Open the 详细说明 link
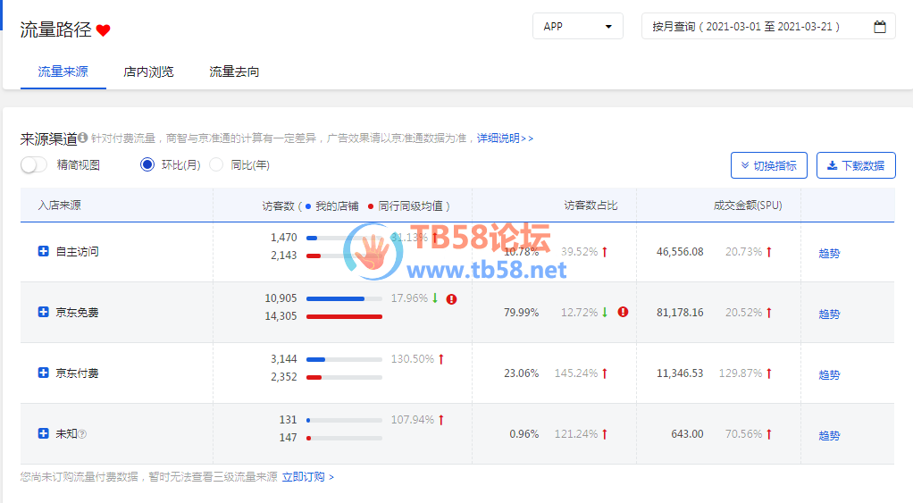This screenshot has height=503, width=913. (504, 138)
